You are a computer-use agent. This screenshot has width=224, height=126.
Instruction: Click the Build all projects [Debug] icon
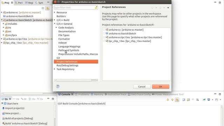[x=3, y=118]
